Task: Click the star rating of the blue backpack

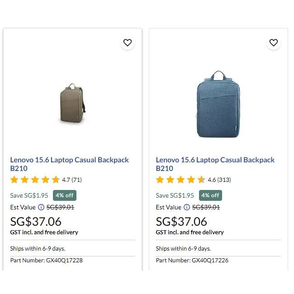Action: [180, 180]
